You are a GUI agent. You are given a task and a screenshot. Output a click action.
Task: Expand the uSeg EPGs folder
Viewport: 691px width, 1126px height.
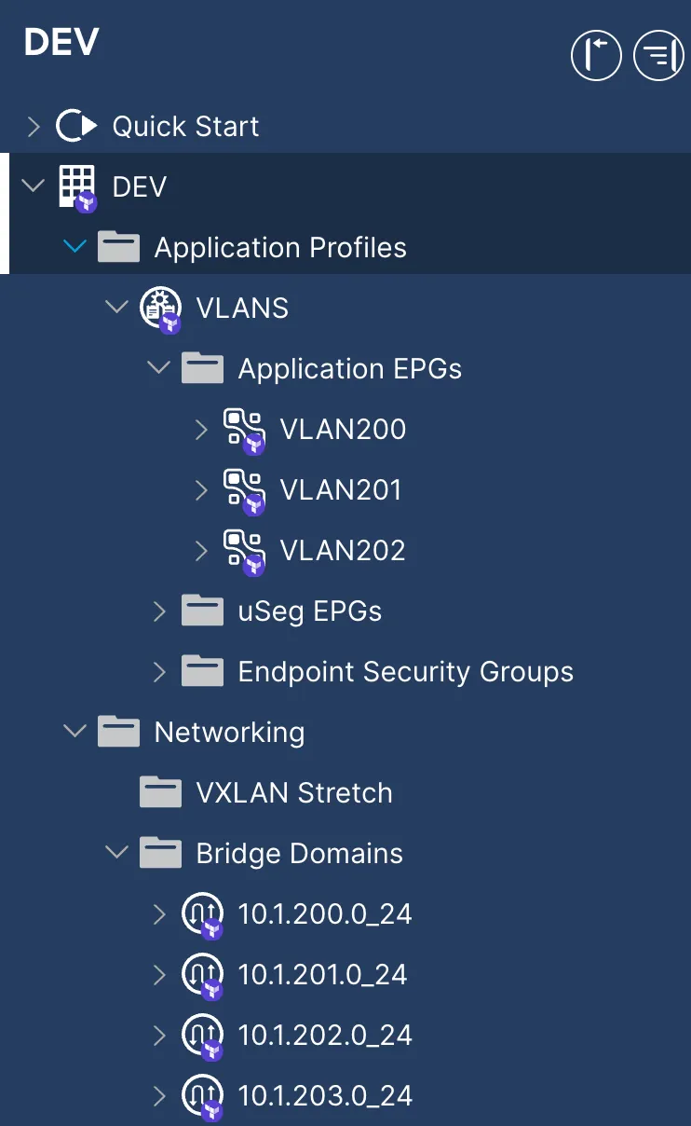tap(159, 611)
